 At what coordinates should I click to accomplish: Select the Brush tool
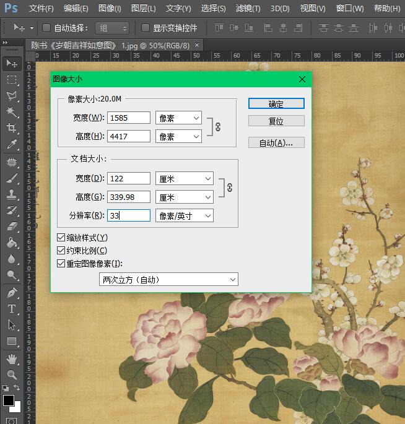[x=12, y=178]
